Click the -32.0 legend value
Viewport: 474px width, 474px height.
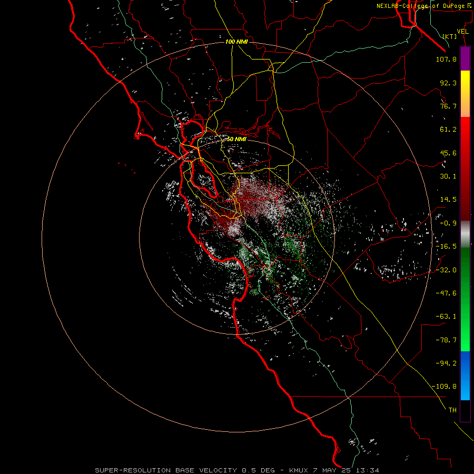(x=446, y=270)
